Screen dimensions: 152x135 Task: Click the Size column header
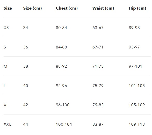pyautogui.click(x=8, y=8)
